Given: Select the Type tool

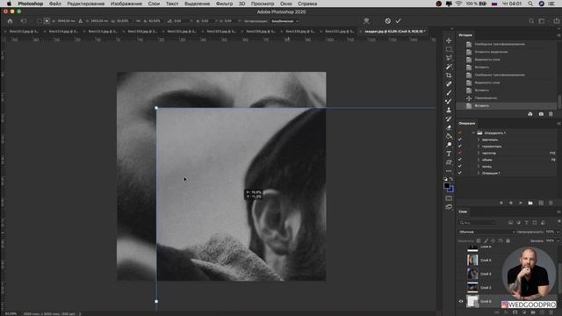Looking at the screenshot, I should pos(449,154).
